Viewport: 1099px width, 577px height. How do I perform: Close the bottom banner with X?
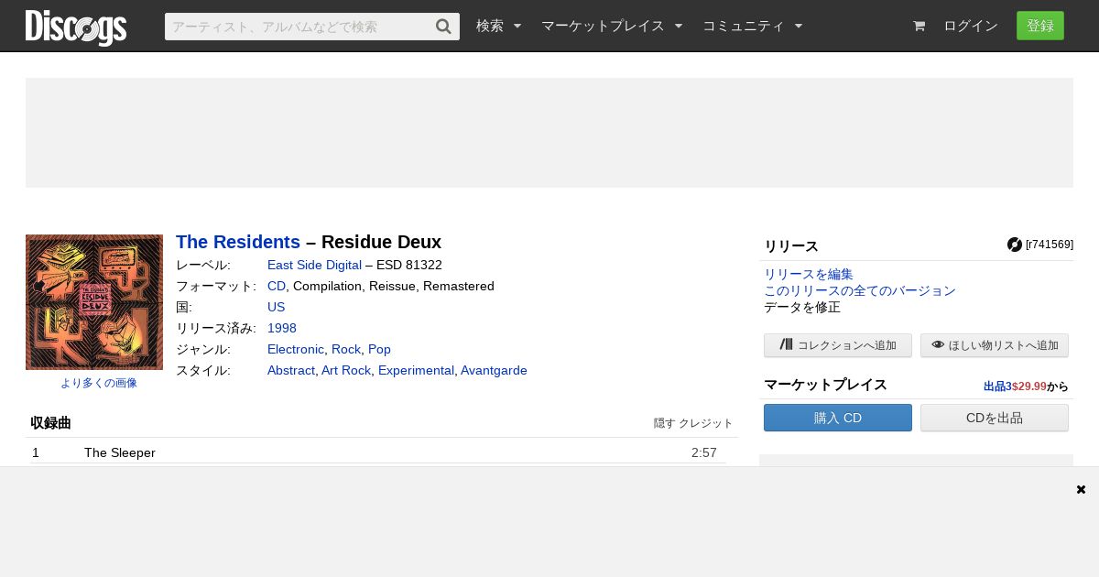(x=1081, y=489)
